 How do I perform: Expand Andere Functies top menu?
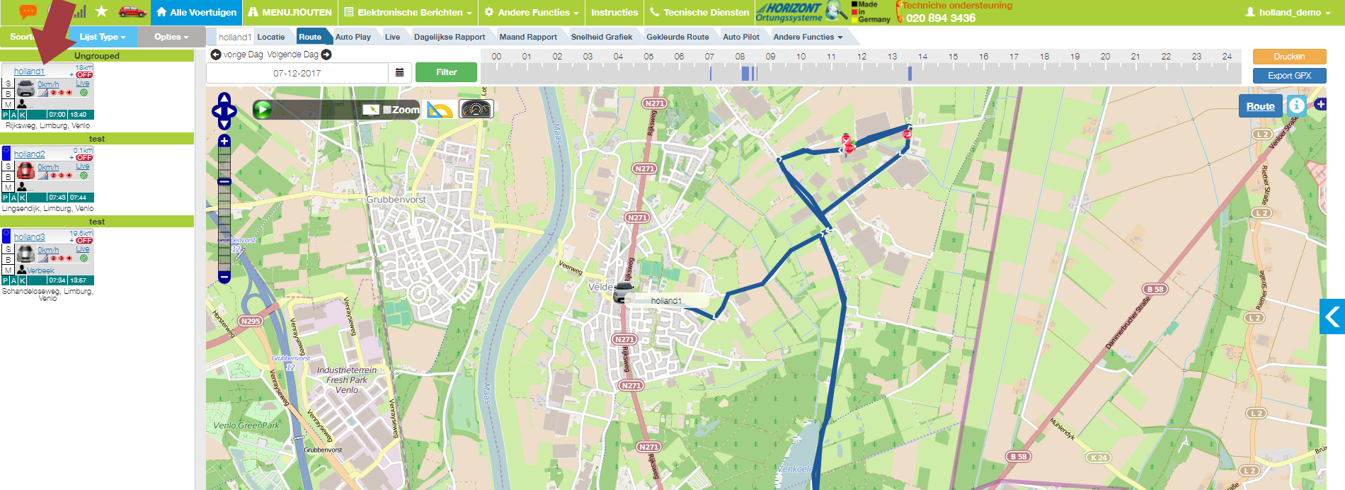point(531,12)
